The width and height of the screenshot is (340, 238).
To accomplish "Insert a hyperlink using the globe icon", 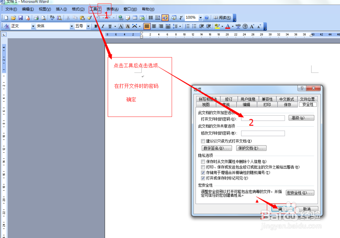I will pyautogui.click(x=121, y=18).
